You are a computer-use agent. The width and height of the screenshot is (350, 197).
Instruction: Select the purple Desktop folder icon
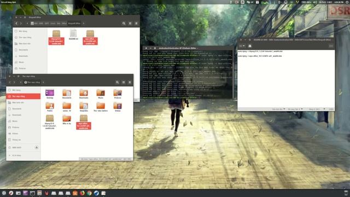click(x=50, y=92)
